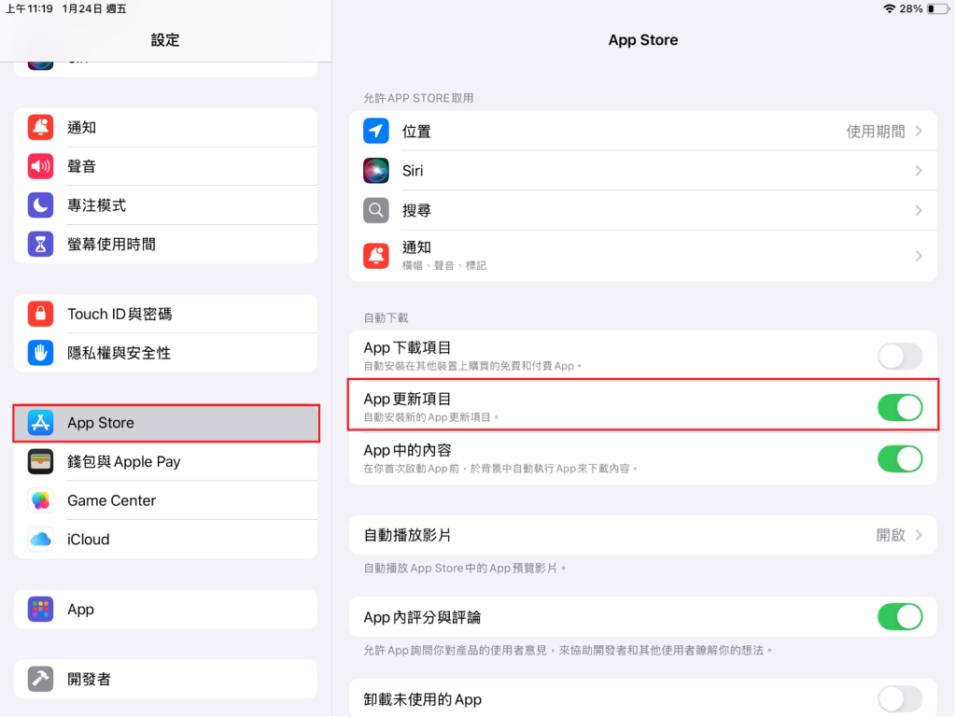Disable the App更新項目 toggle

coord(900,407)
